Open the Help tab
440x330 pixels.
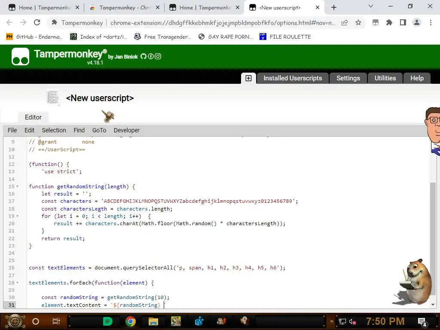pos(417,78)
